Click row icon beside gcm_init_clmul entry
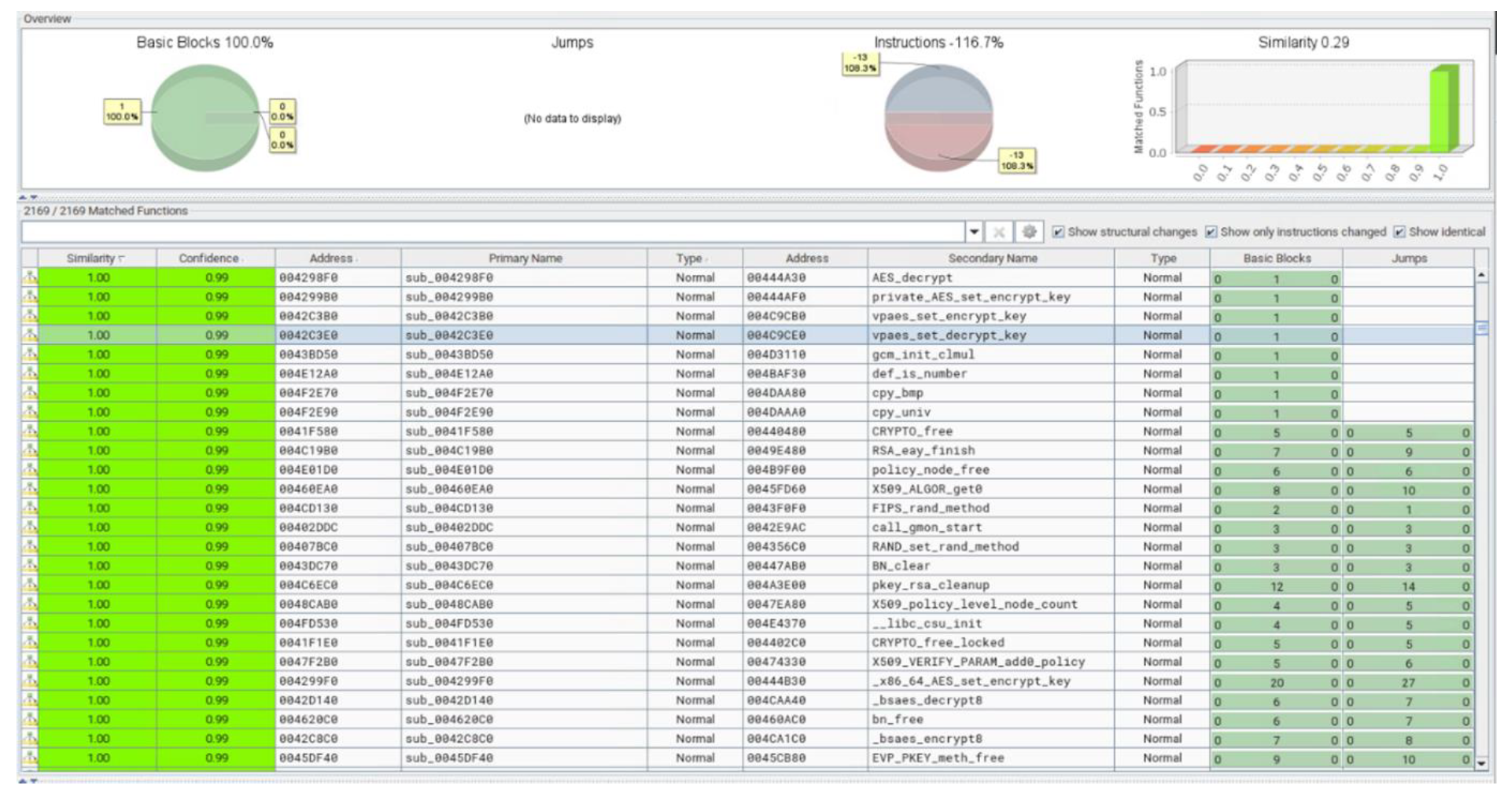Image resolution: width=1504 pixels, height=800 pixels. pyautogui.click(x=30, y=354)
